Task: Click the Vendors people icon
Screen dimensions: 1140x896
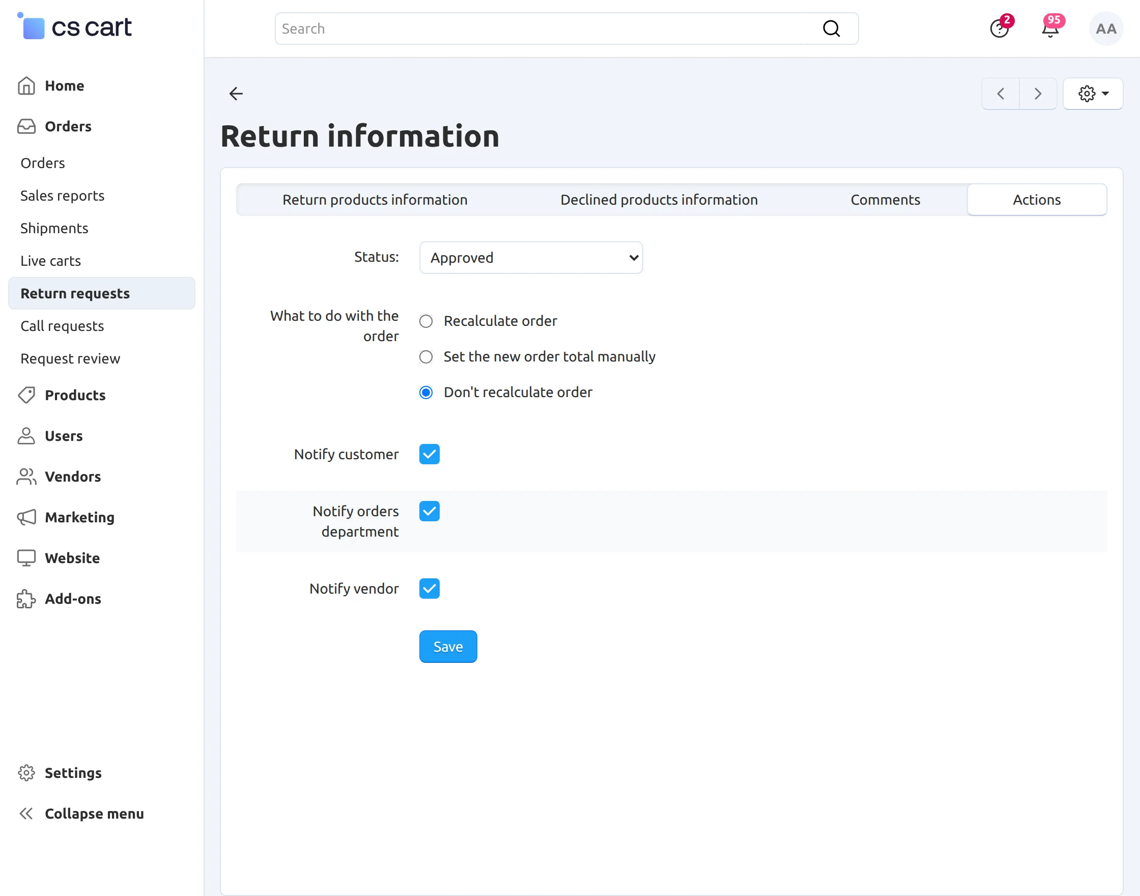Action: point(26,477)
